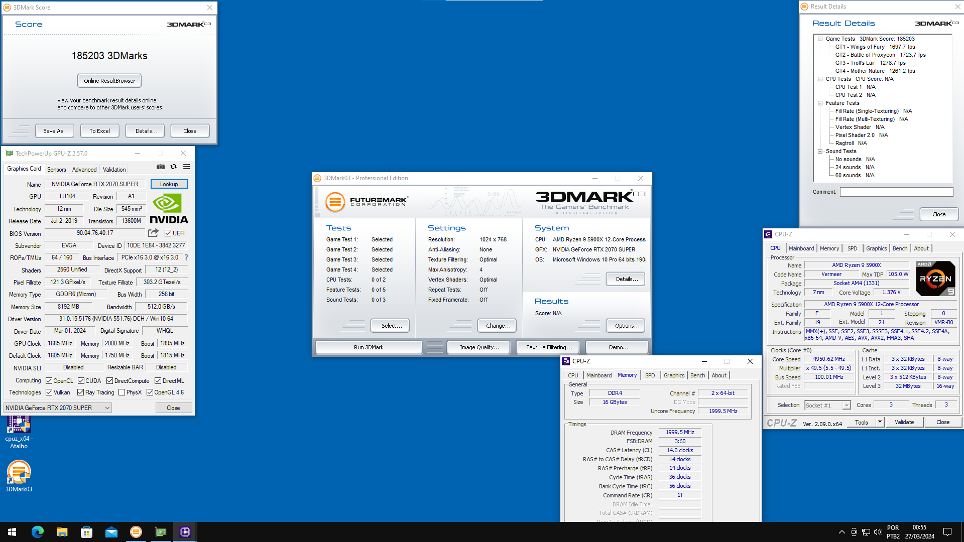Click the Futuremark logo in 3DMark03
This screenshot has height=542, width=964.
click(x=367, y=202)
